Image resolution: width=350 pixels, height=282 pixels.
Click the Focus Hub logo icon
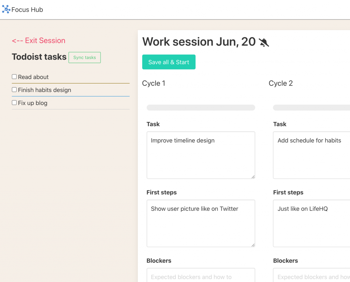(6, 9)
